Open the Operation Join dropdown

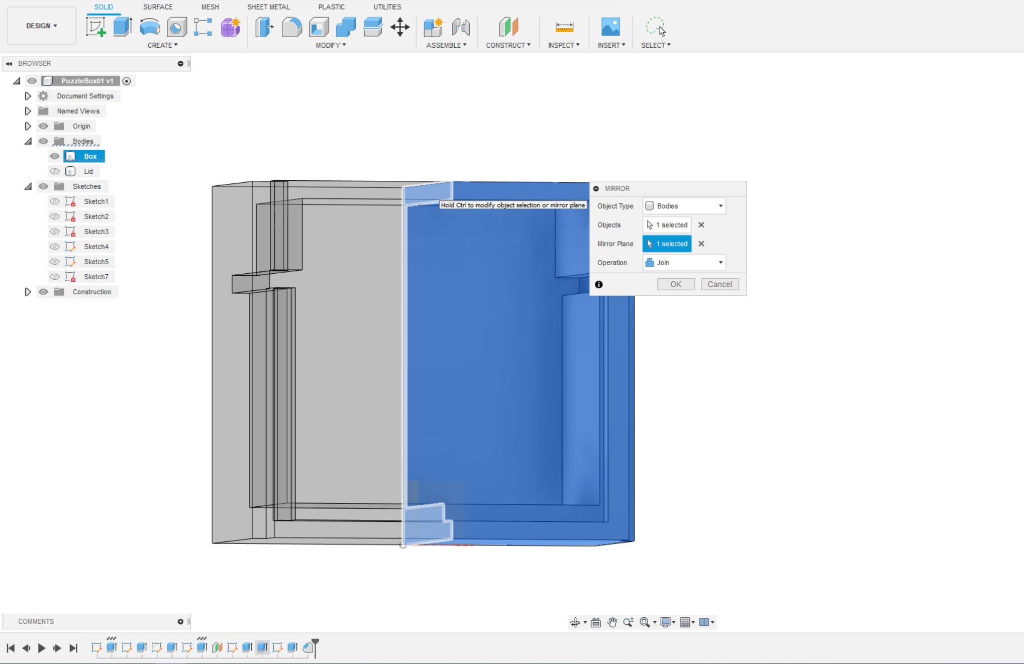(684, 263)
